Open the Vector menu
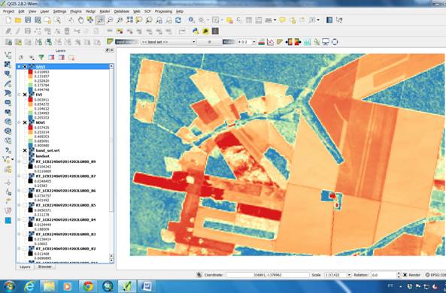446x293 pixels. [x=90, y=11]
